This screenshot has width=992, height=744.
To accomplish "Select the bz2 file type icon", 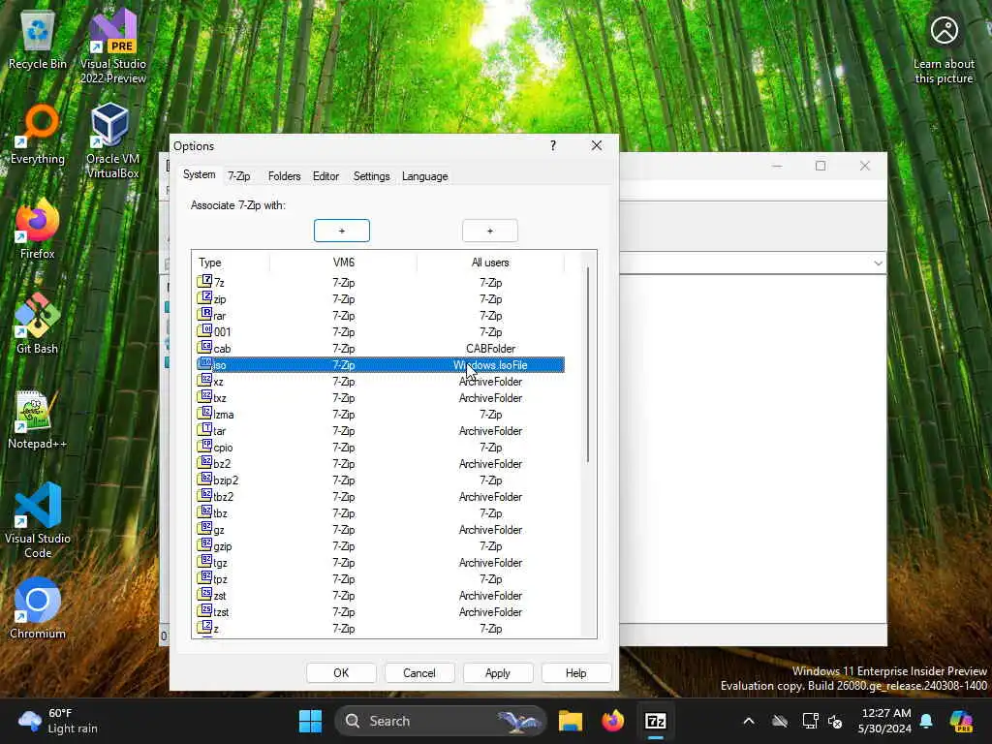I will point(205,462).
